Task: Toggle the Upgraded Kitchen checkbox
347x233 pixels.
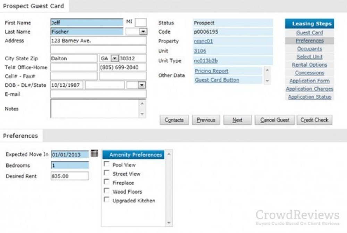Action: tap(107, 200)
